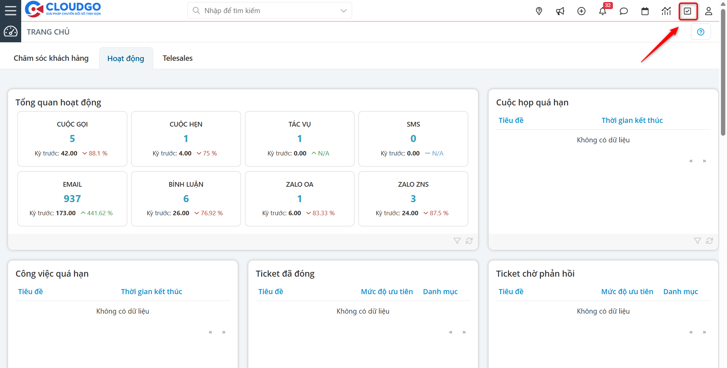Expand the search box dropdown arrow
727x368 pixels.
pyautogui.click(x=343, y=11)
